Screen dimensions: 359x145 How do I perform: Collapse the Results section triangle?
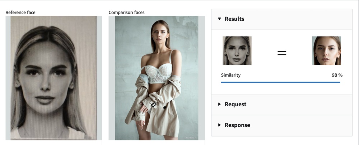point(219,19)
